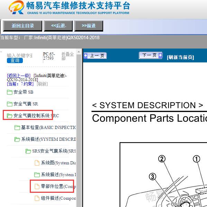This screenshot has height=207, width=207.
Task: Click the 当前：7.约束 link
Action: [20, 84]
